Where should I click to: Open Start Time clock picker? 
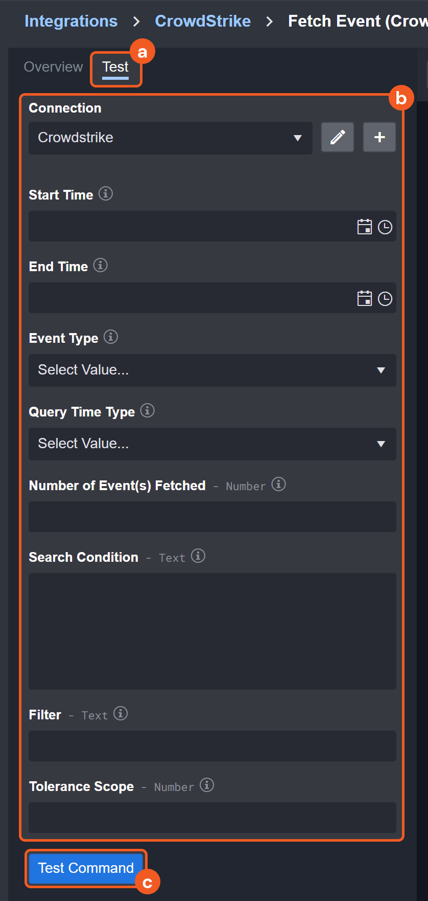tap(385, 227)
